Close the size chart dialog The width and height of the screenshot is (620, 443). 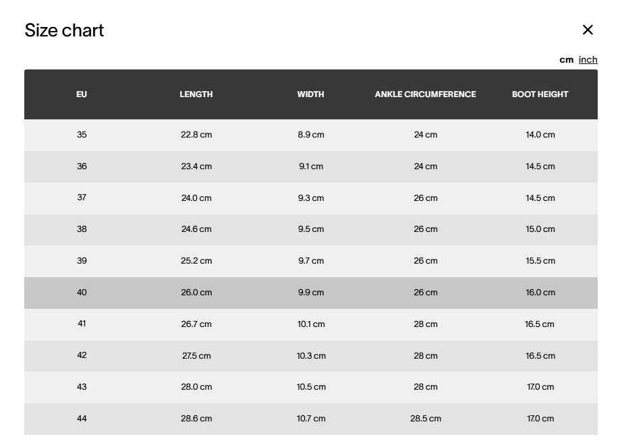(x=588, y=30)
